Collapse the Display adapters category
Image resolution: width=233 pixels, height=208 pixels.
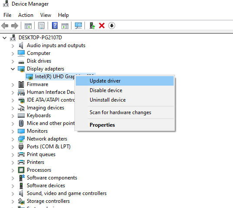13,69
